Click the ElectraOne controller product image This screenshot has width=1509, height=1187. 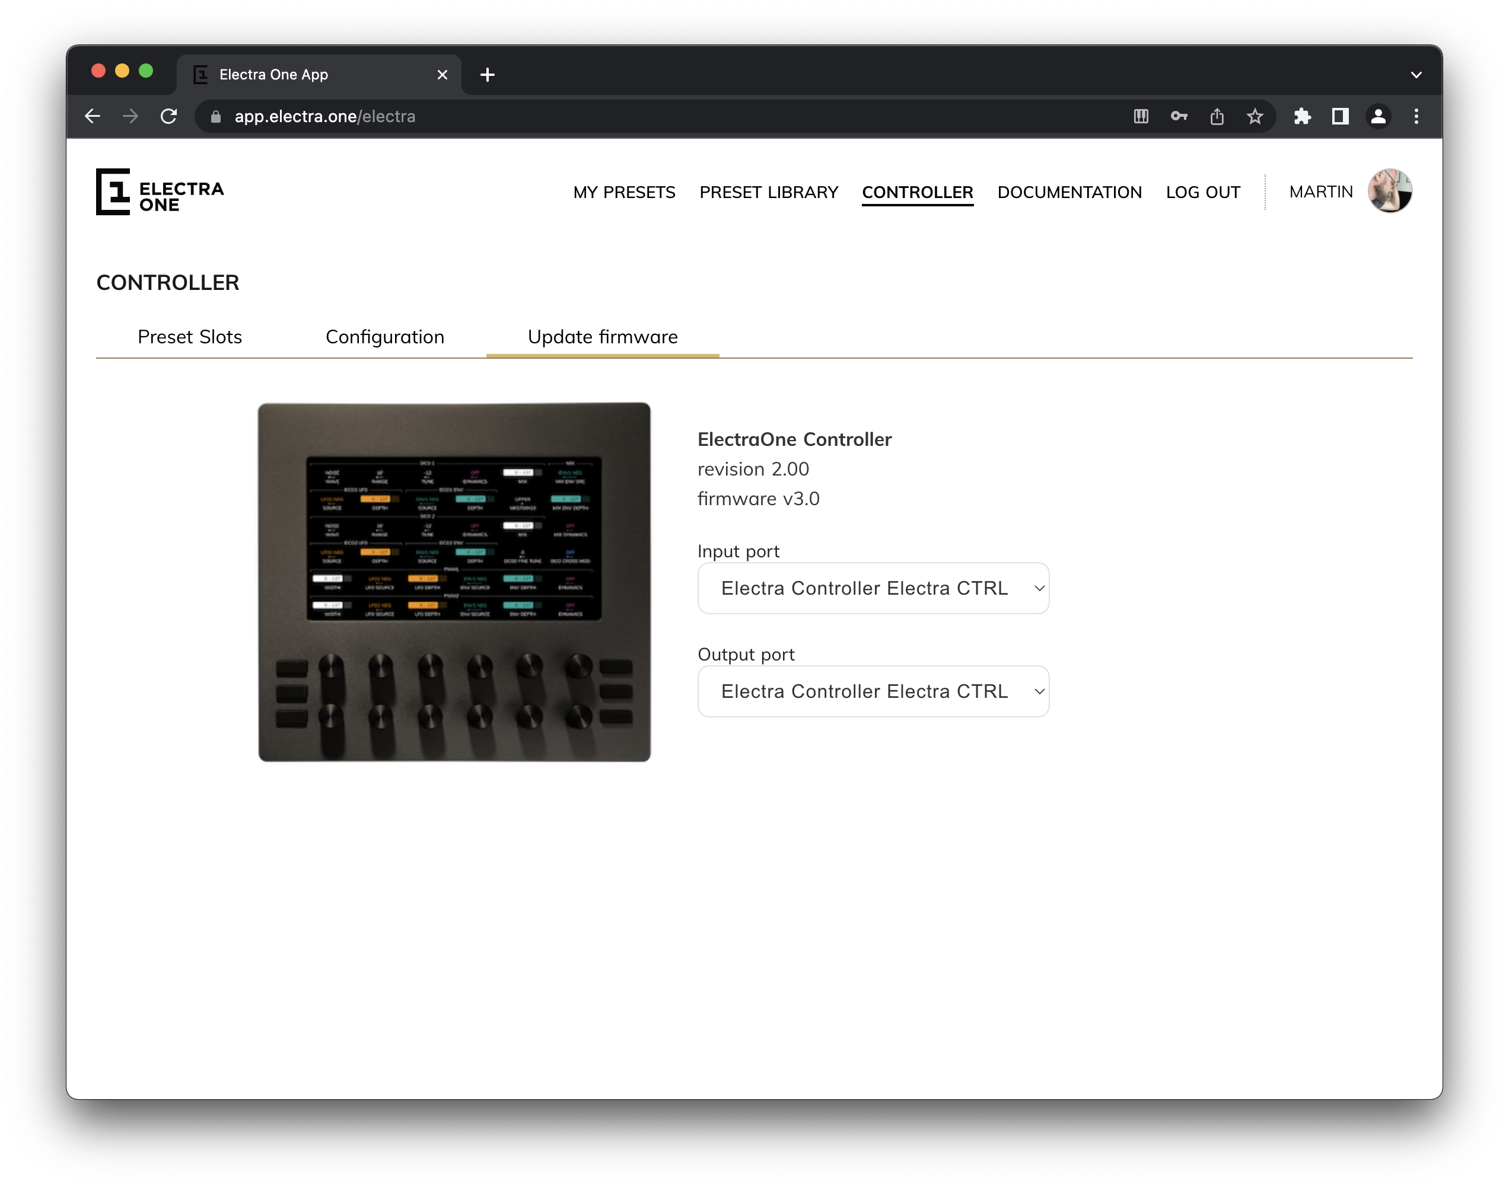click(x=453, y=581)
